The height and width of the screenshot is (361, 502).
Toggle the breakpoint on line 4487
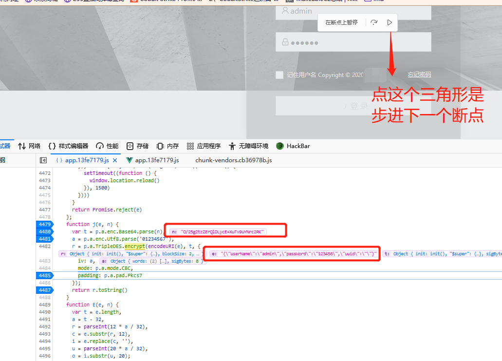pyautogui.click(x=44, y=290)
